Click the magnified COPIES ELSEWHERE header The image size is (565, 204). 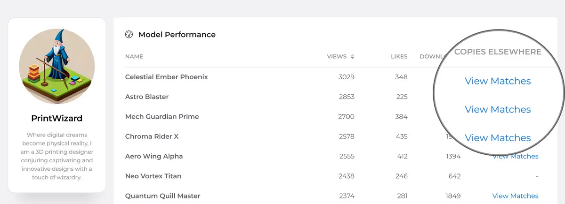tap(498, 52)
